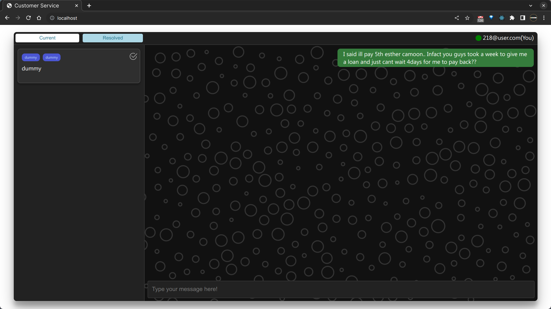The height and width of the screenshot is (309, 551).
Task: Open Chrome three-dot menu
Action: point(544,18)
